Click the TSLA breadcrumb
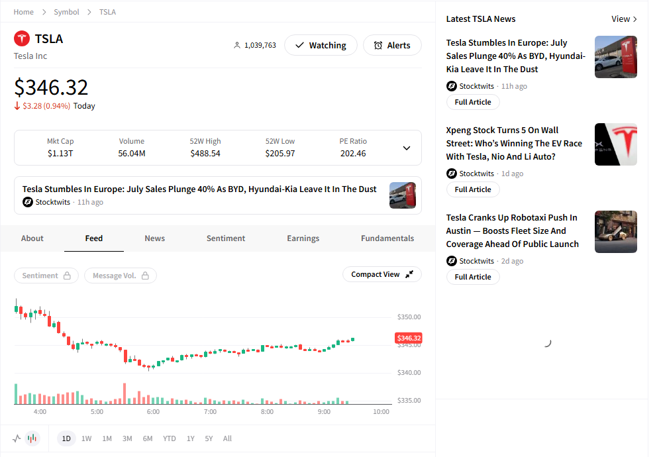The image size is (661, 457). click(x=107, y=12)
